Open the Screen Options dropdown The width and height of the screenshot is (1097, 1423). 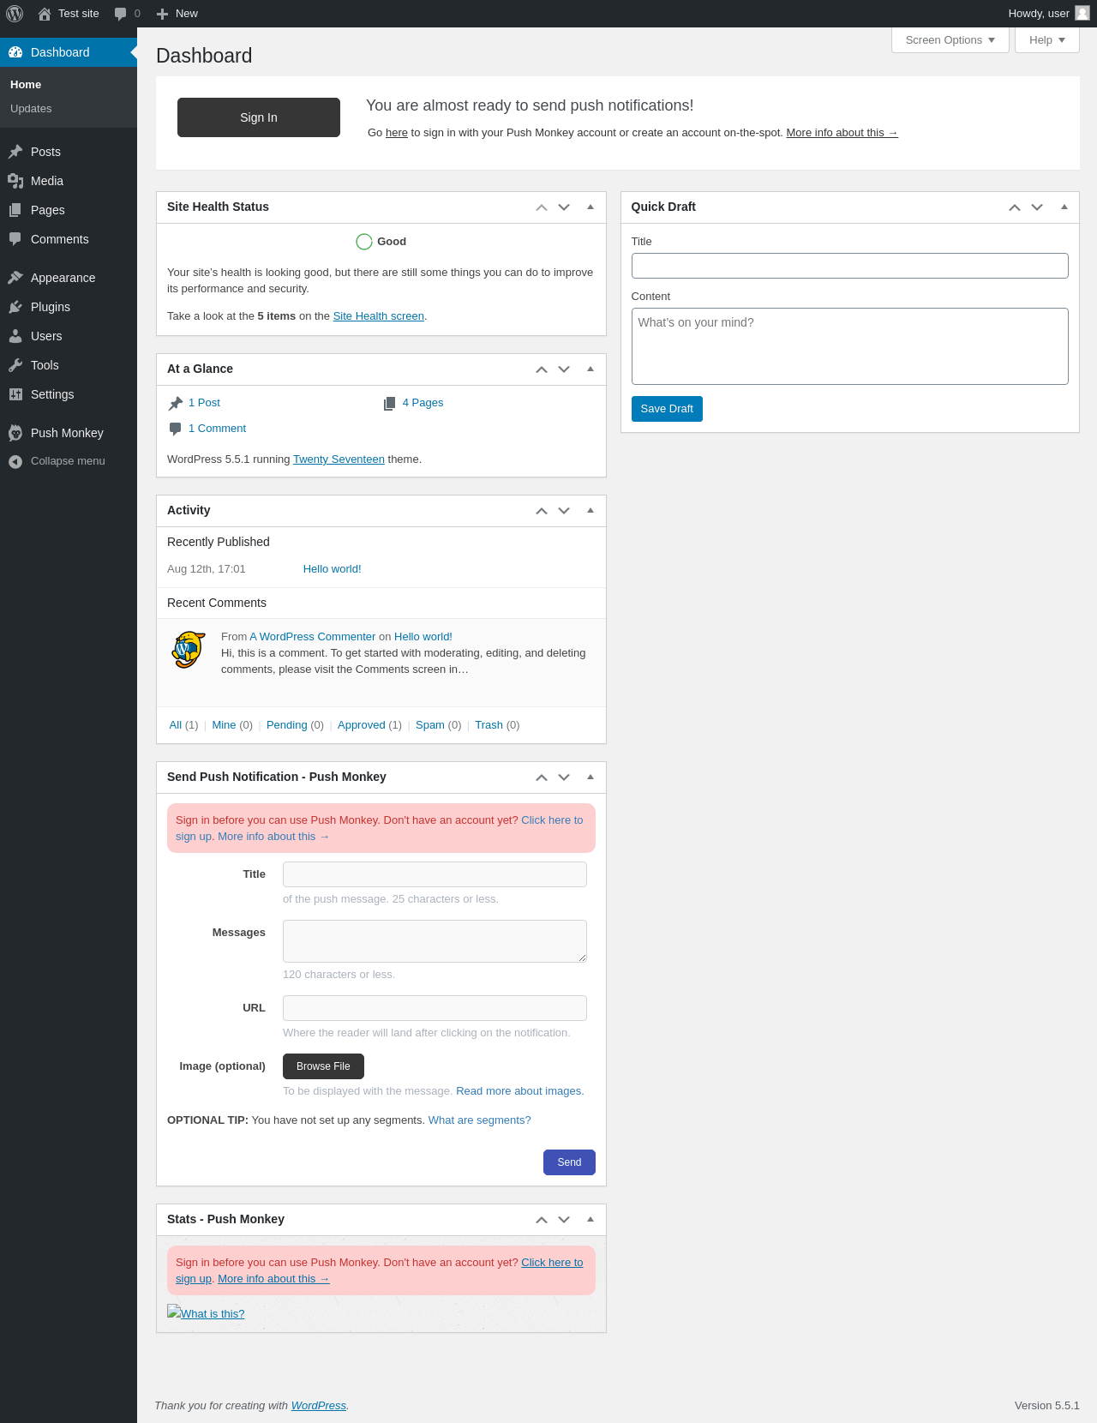(950, 40)
